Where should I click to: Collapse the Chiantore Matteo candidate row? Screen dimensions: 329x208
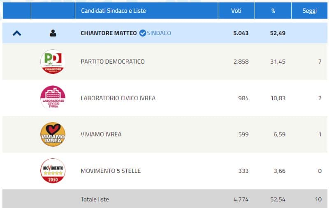pos(17,33)
